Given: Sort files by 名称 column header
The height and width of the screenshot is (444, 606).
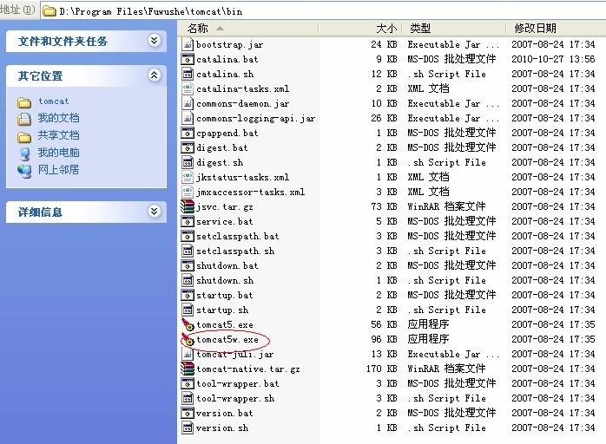Looking at the screenshot, I should (x=198, y=29).
